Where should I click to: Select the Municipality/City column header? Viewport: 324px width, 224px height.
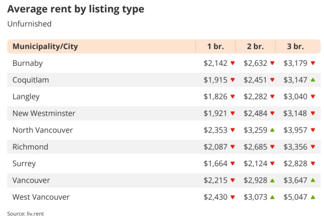pyautogui.click(x=45, y=46)
